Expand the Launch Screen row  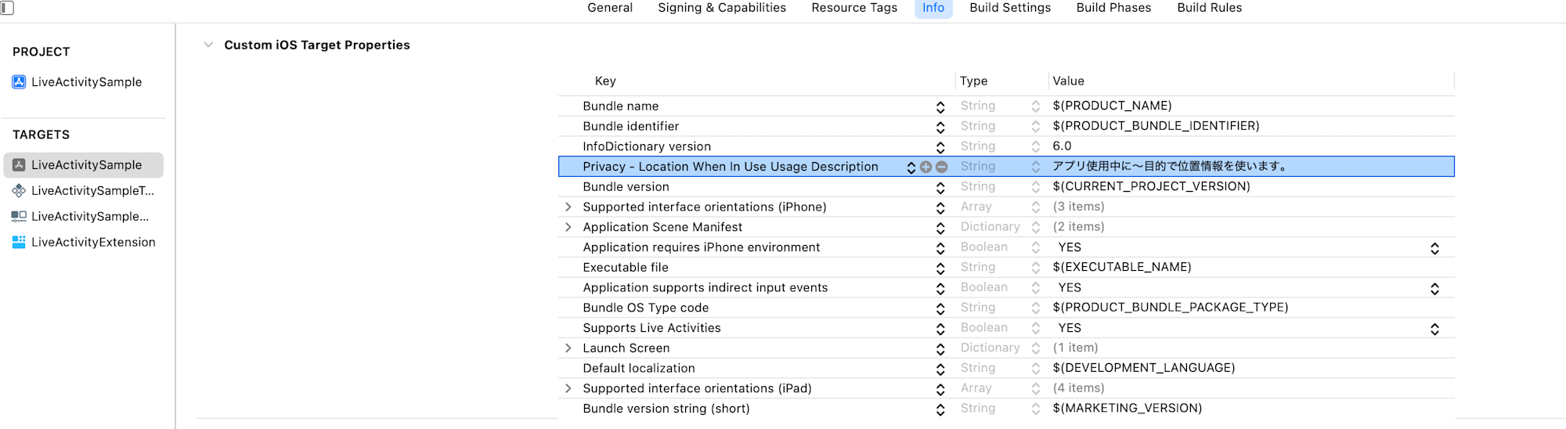568,348
